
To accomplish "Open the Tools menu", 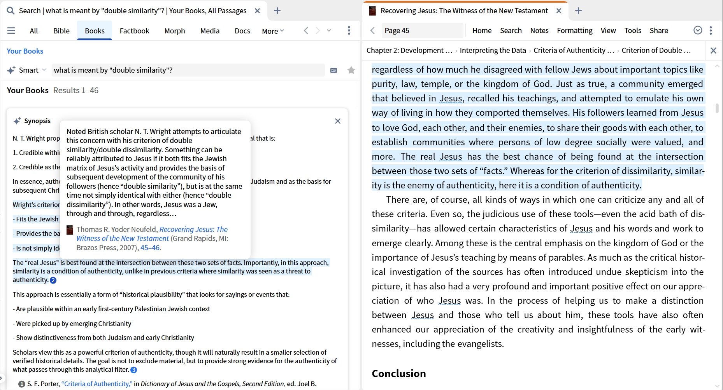I will [x=633, y=30].
